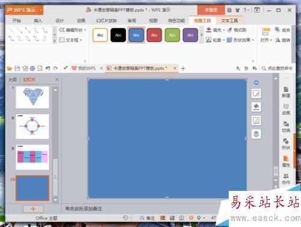Screen dimensions: 301x227
Task: Open the 文本工具 (Text Tools) ribbon tab
Action: (229, 20)
